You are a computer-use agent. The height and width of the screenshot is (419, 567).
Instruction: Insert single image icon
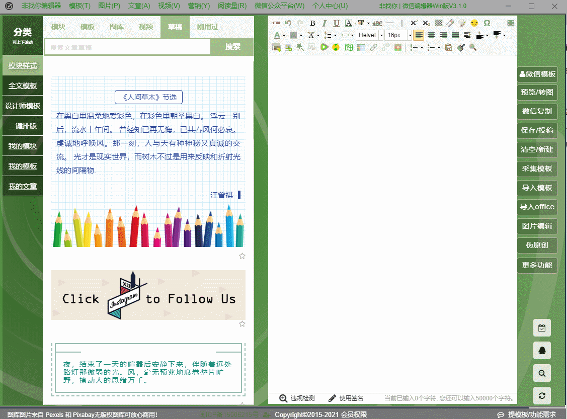coord(288,47)
